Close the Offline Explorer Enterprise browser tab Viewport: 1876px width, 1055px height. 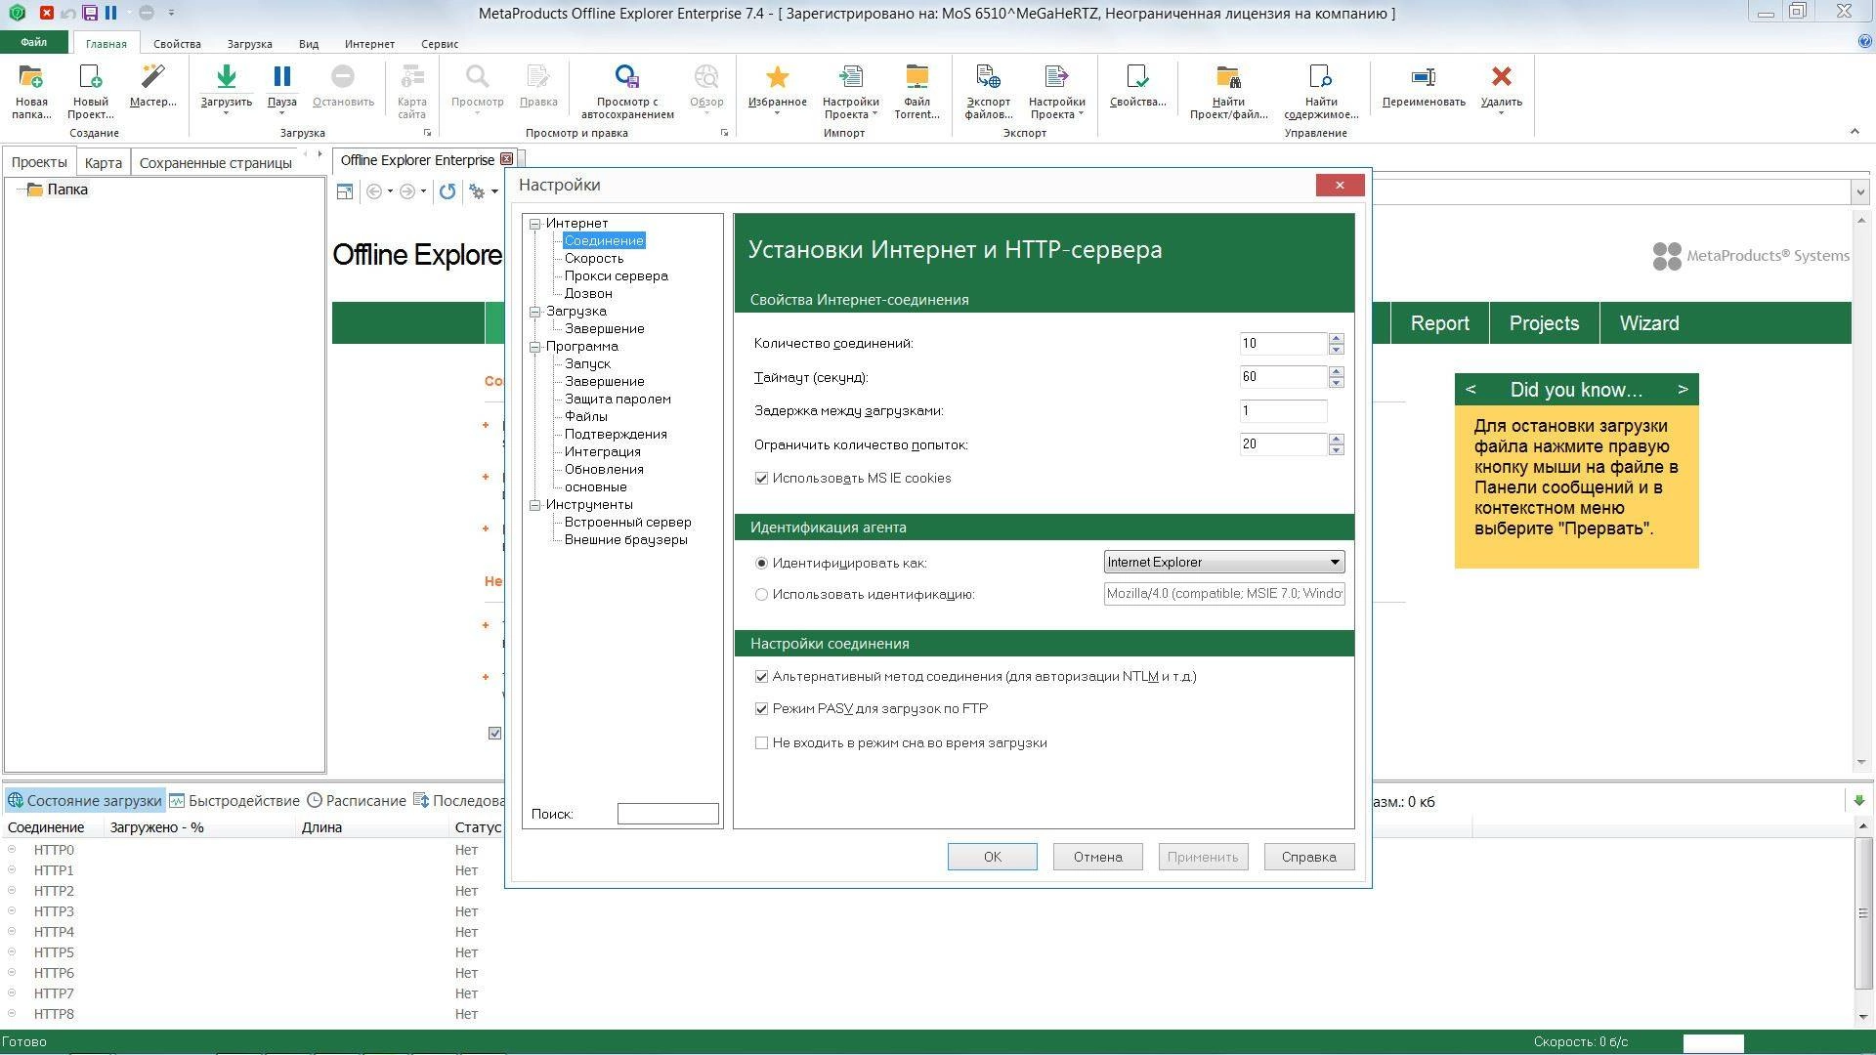[506, 159]
